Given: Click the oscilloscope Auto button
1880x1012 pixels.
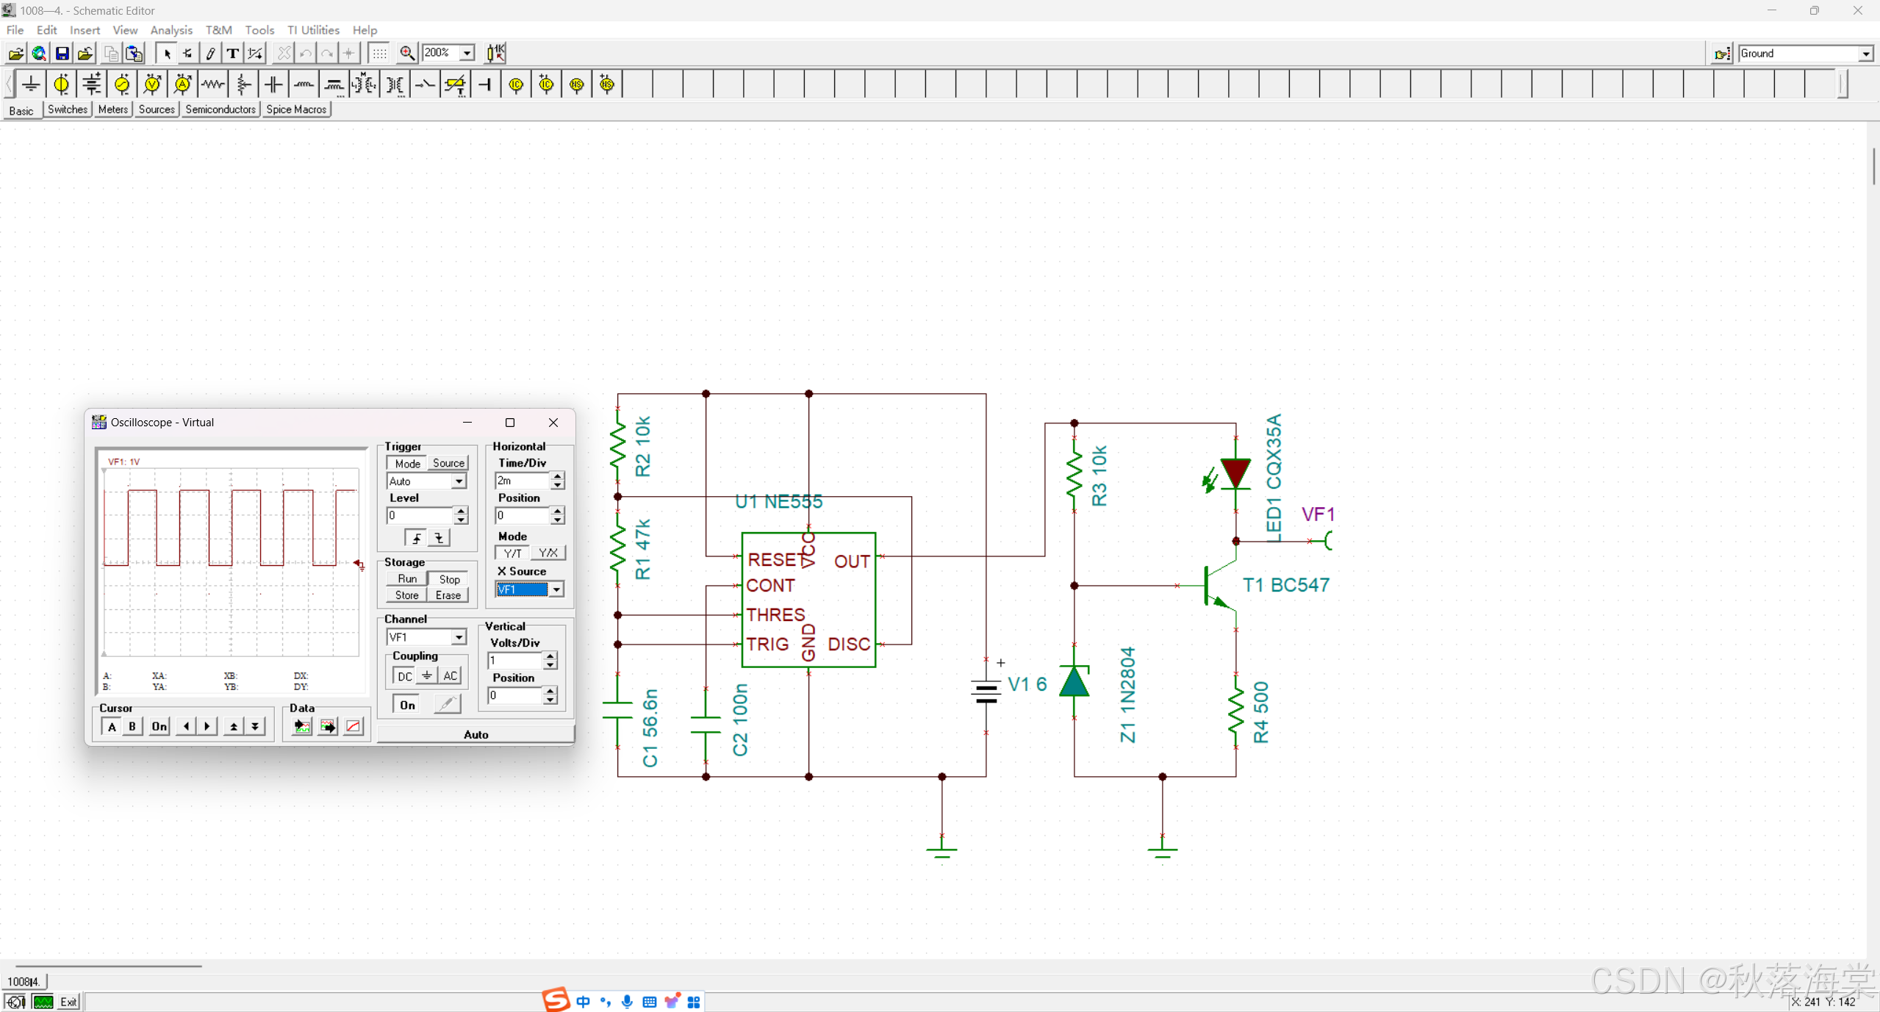Looking at the screenshot, I should 476,734.
